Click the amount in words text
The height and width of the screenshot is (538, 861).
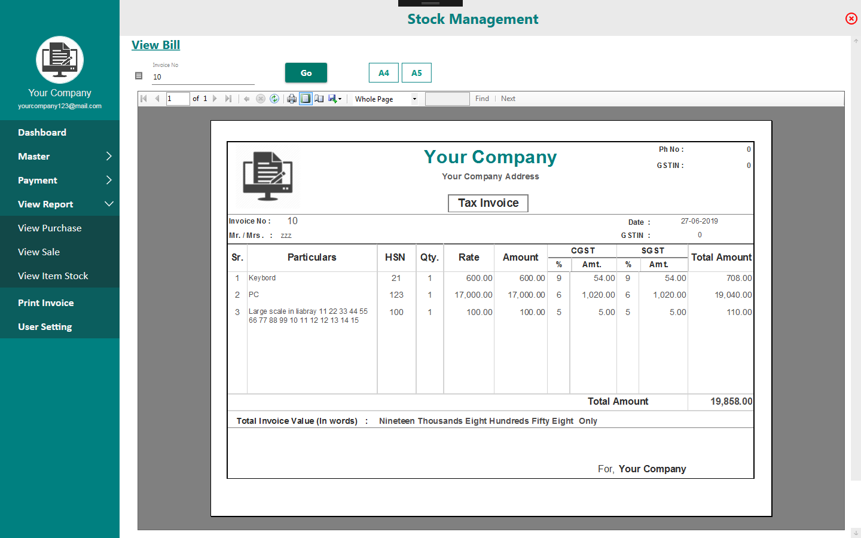(x=488, y=421)
